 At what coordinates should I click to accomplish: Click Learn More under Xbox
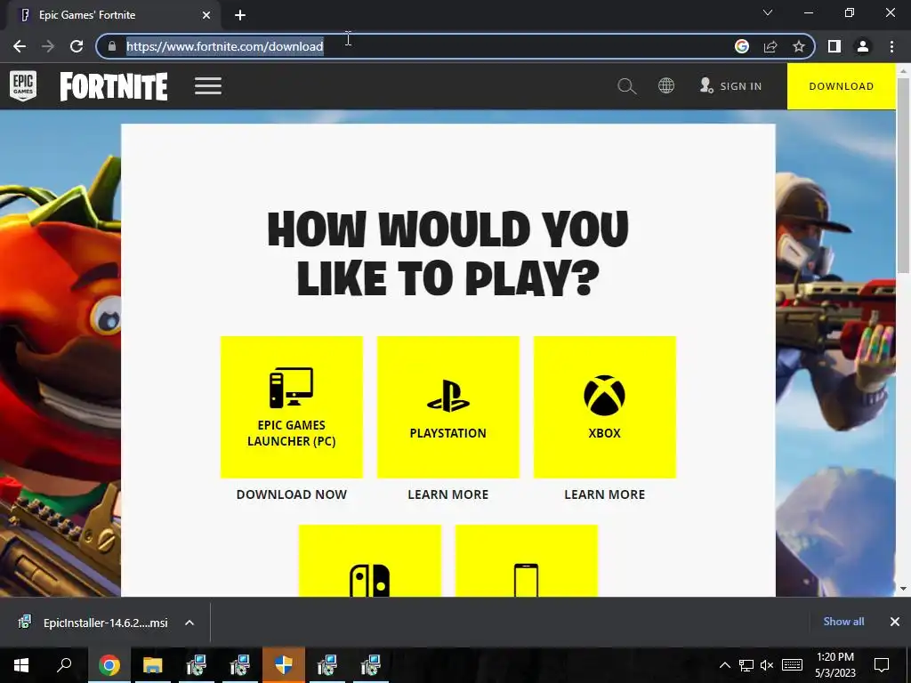coord(604,494)
